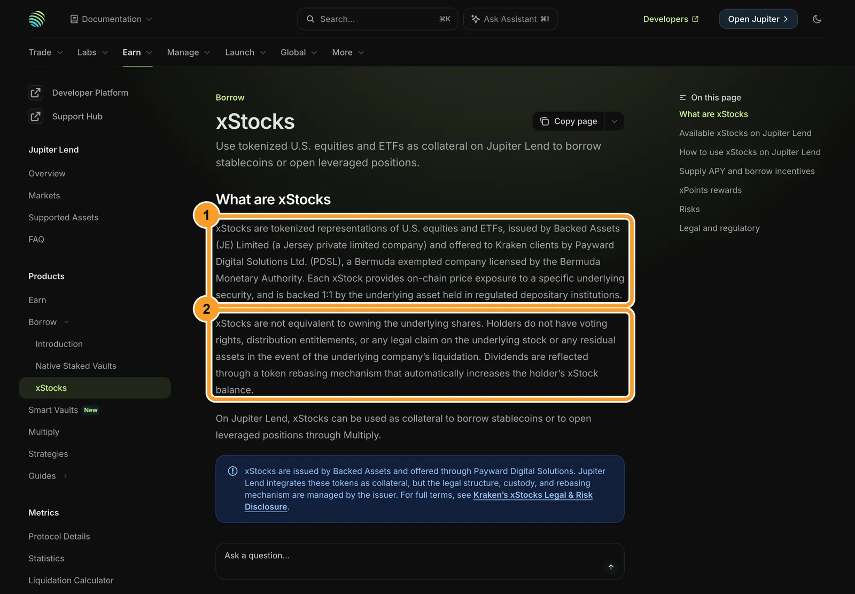This screenshot has height=594, width=855.
Task: Open Protocol Details page
Action: click(x=59, y=536)
